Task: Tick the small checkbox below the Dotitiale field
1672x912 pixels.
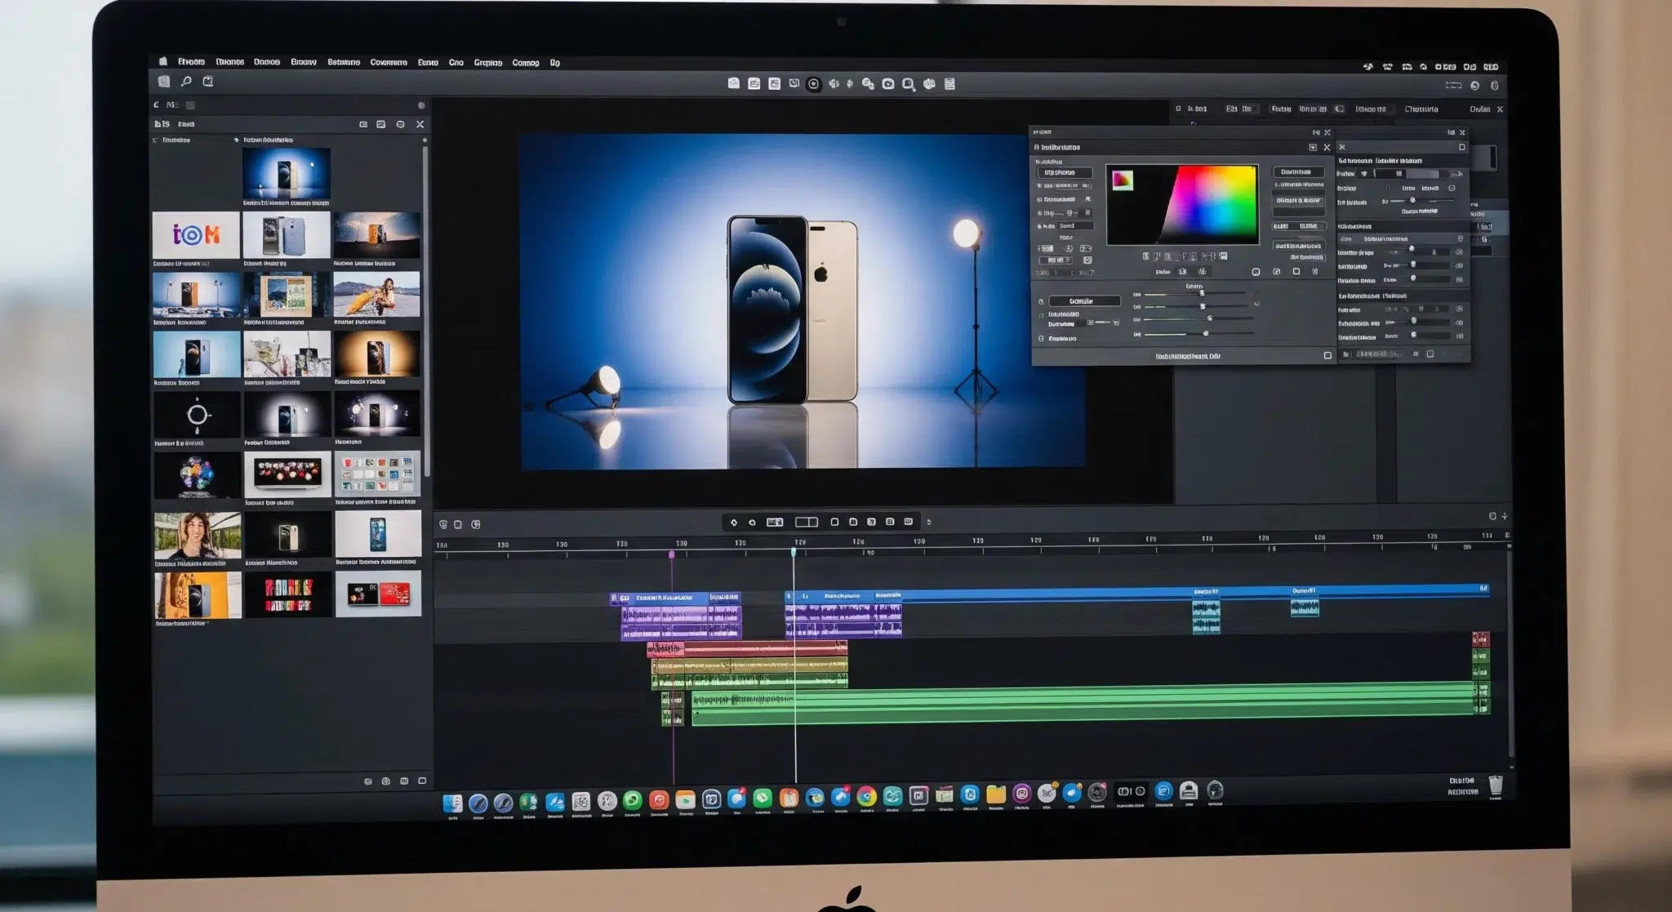Action: click(x=1041, y=315)
